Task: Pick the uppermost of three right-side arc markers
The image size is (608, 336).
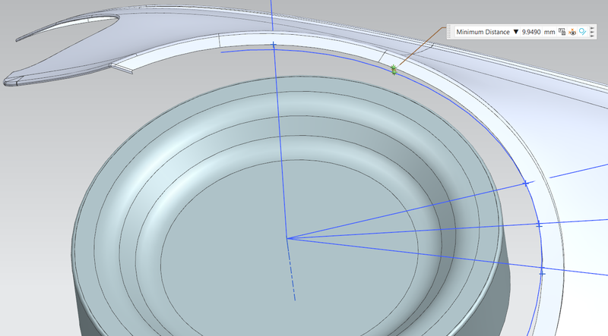Action: [x=525, y=184]
